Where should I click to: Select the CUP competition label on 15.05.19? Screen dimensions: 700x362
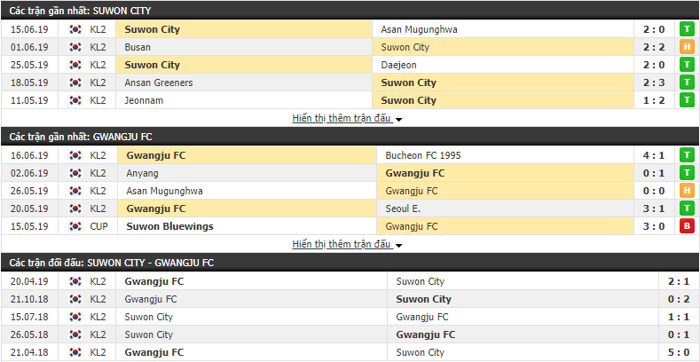coord(98,226)
